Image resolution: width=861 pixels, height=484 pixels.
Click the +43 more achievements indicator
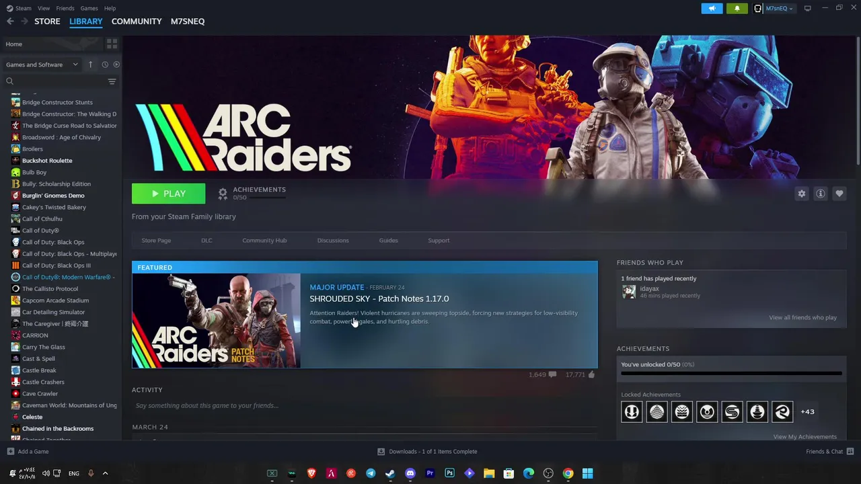807,411
